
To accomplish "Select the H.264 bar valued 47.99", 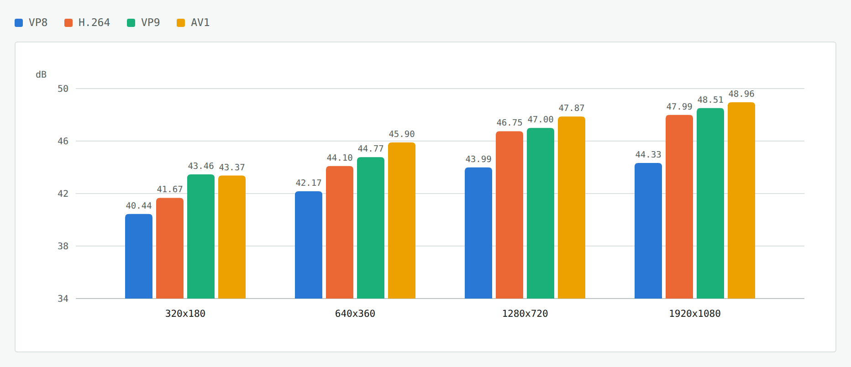I will point(679,207).
